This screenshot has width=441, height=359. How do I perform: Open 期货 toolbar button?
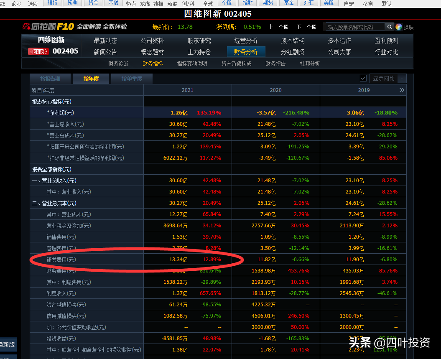click(x=268, y=3)
